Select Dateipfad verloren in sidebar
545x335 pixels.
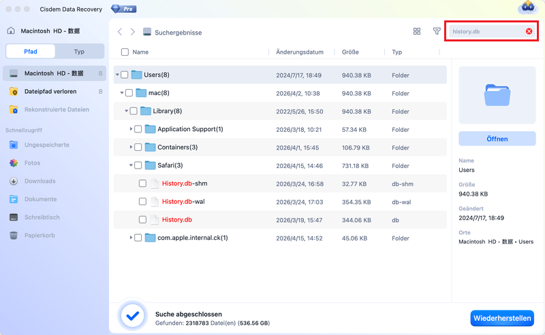tap(54, 92)
